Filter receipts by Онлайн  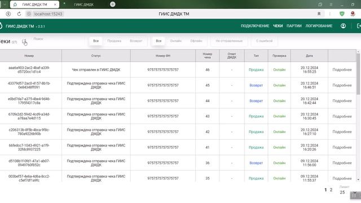pyautogui.click(x=176, y=41)
